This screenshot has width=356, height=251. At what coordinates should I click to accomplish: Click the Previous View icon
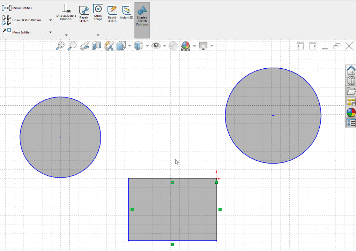84,46
